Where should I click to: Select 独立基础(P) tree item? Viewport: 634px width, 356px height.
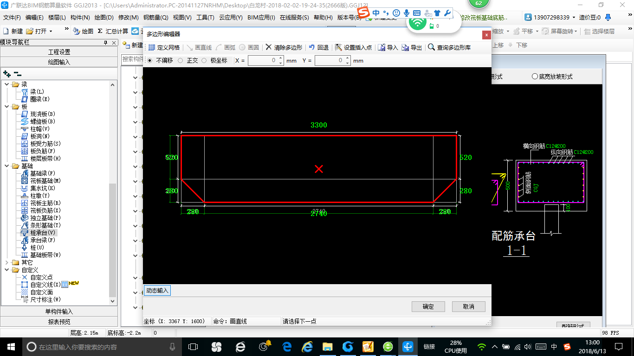coord(45,218)
